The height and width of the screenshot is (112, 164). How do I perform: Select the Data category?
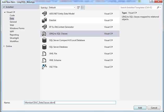click(x=12, y=18)
